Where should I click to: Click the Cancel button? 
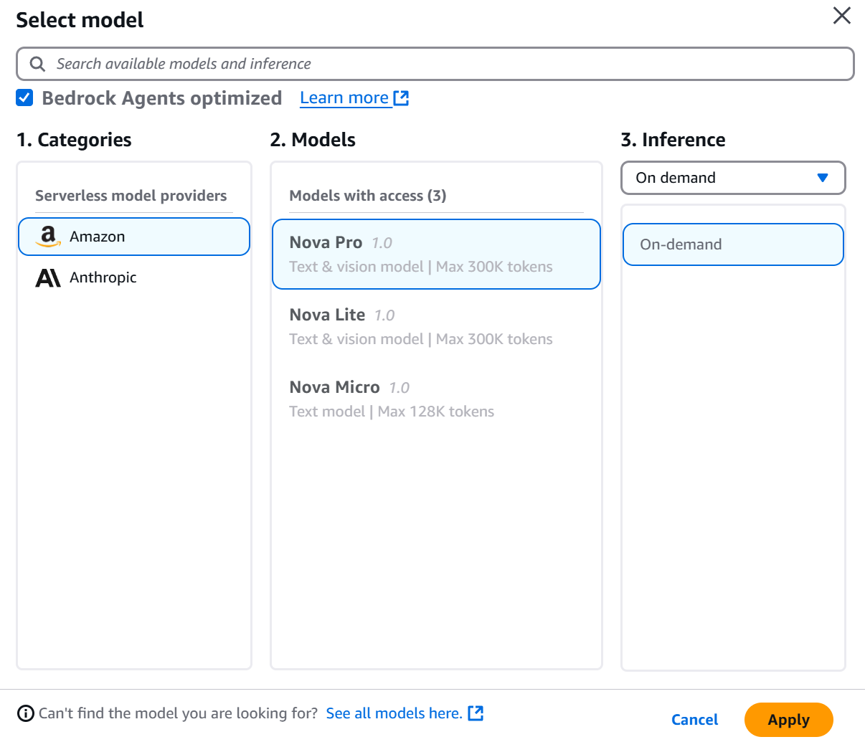pyautogui.click(x=694, y=720)
